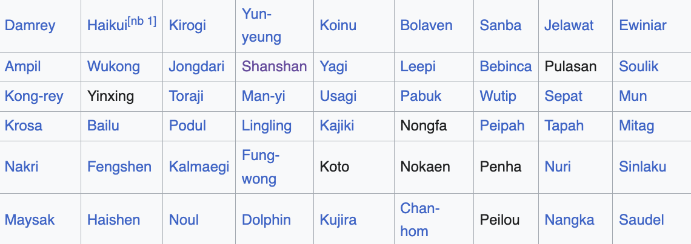
Task: Click the Bolaven link
Action: (x=426, y=25)
